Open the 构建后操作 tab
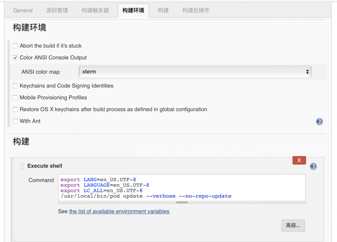Screen dimensions: 337x242 point(195,10)
